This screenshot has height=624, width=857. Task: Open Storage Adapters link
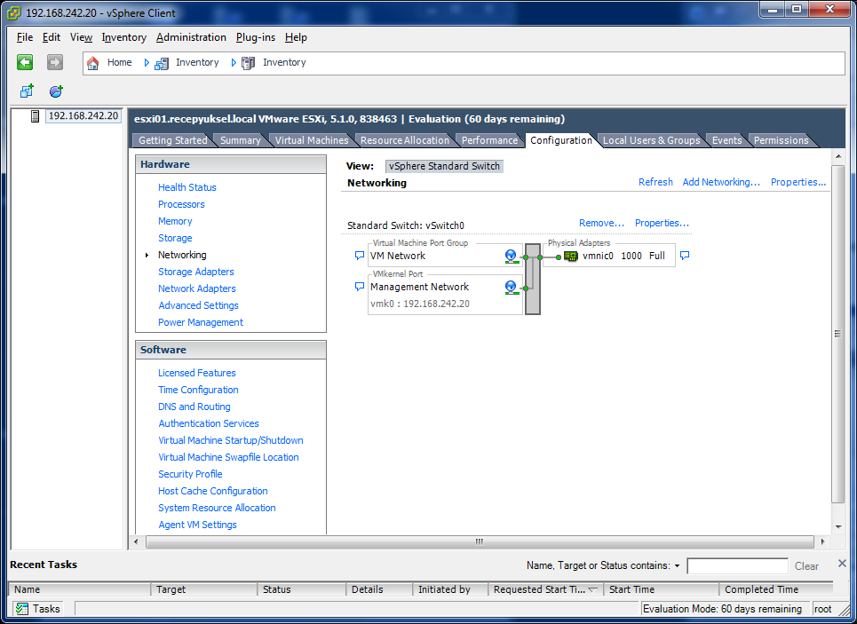coord(195,272)
